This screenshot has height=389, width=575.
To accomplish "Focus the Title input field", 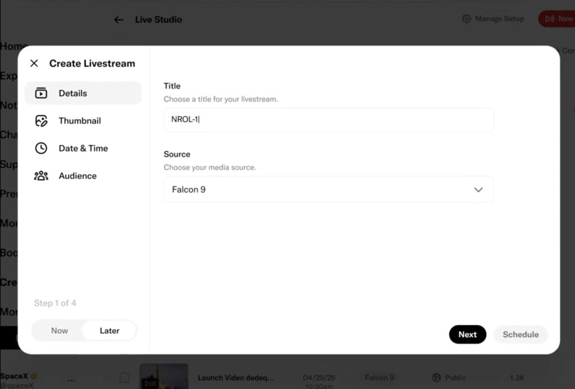I will point(328,119).
